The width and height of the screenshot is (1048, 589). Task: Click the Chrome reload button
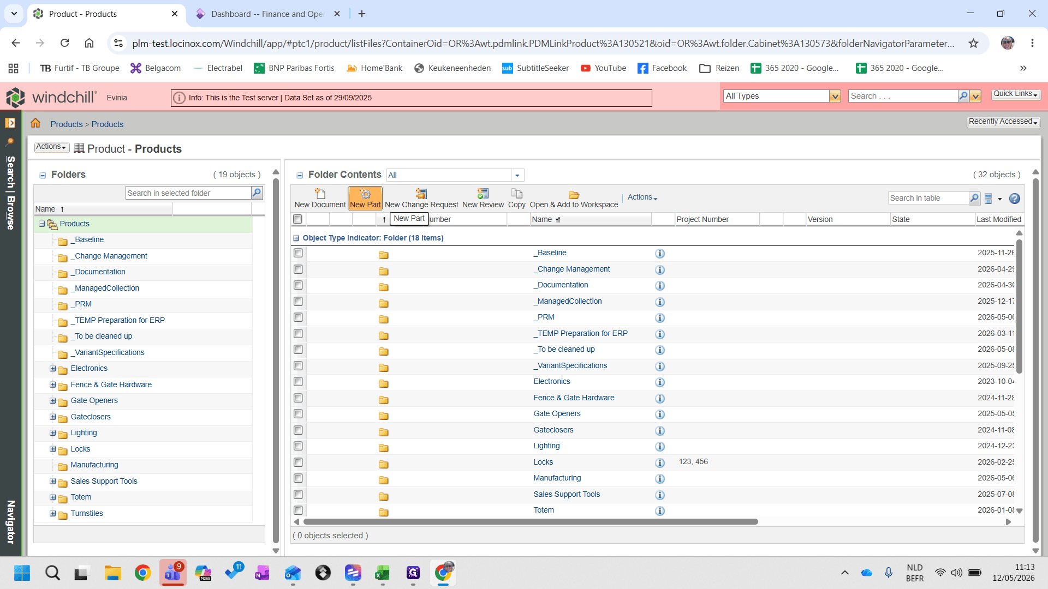click(64, 43)
